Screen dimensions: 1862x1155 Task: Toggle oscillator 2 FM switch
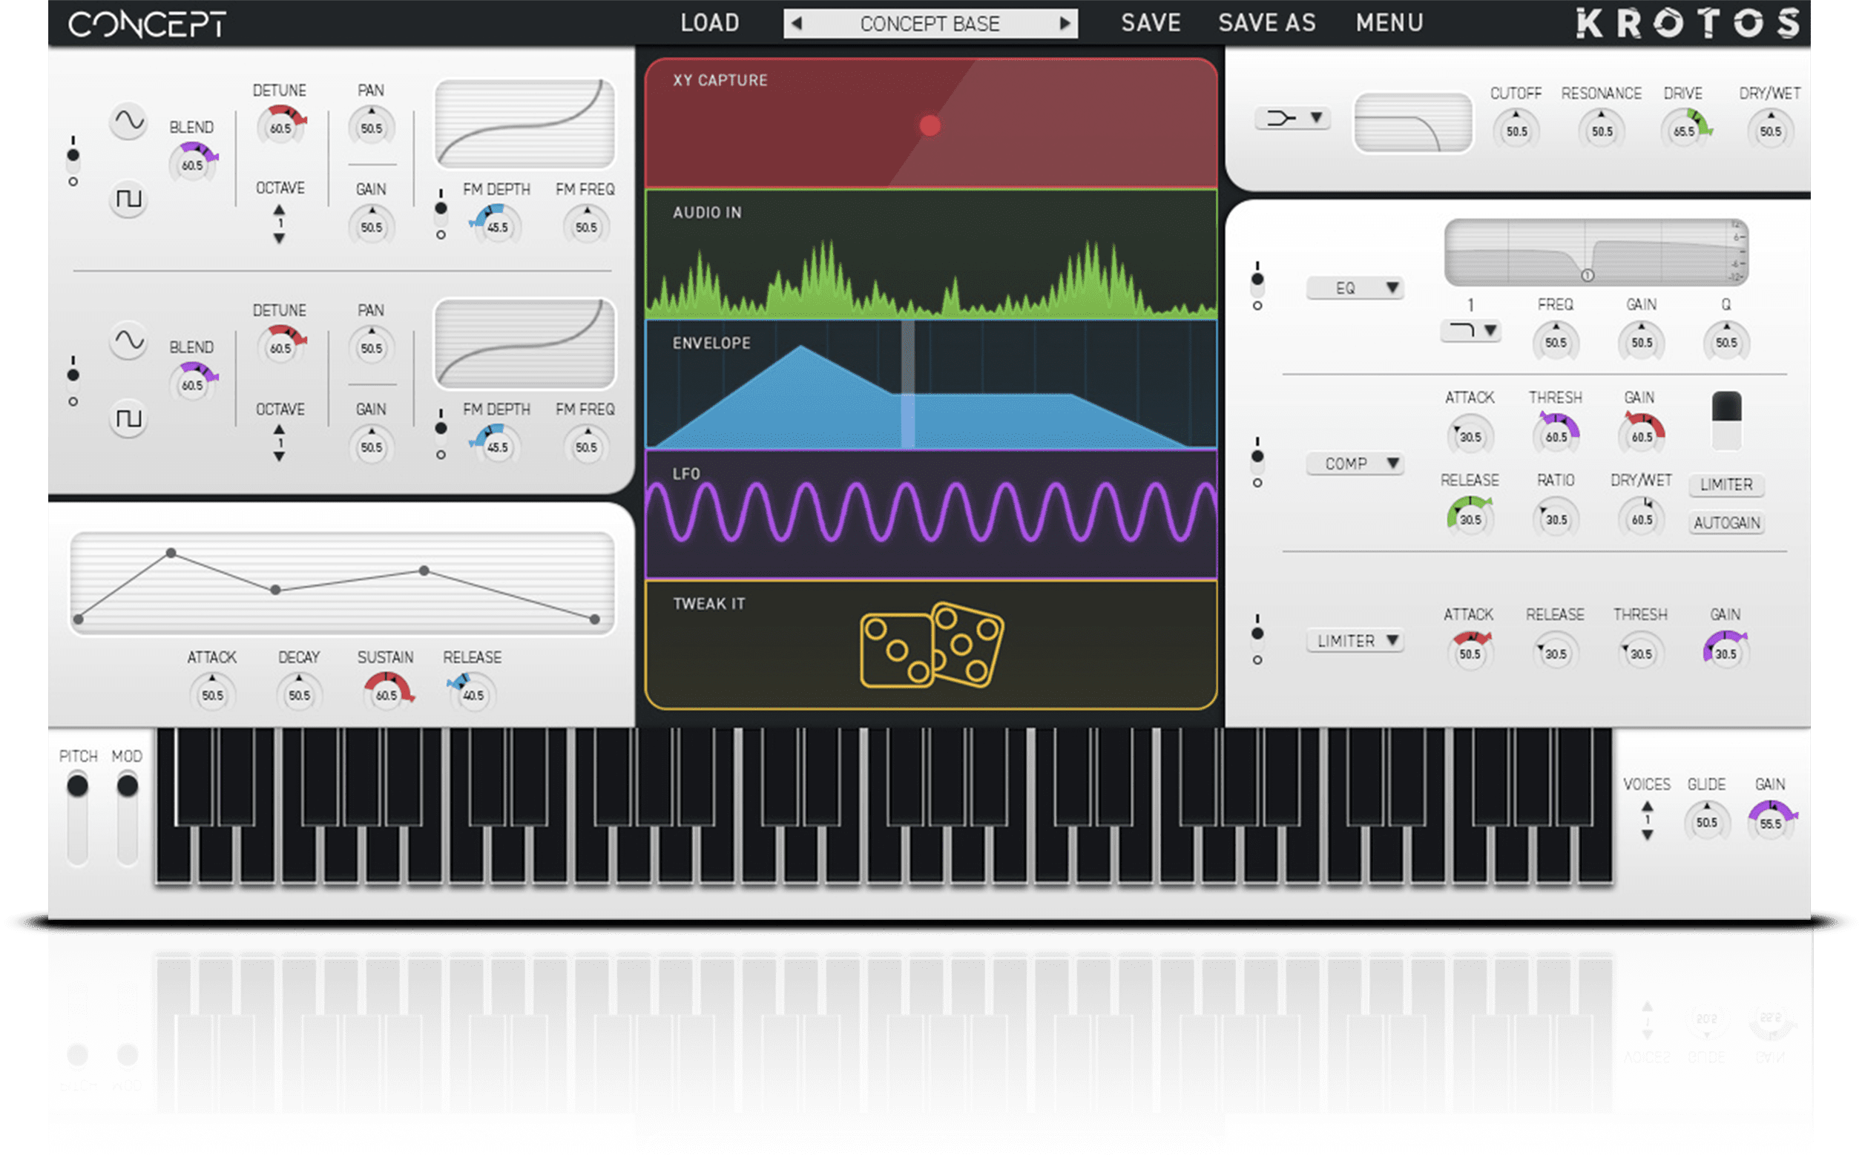[x=441, y=435]
